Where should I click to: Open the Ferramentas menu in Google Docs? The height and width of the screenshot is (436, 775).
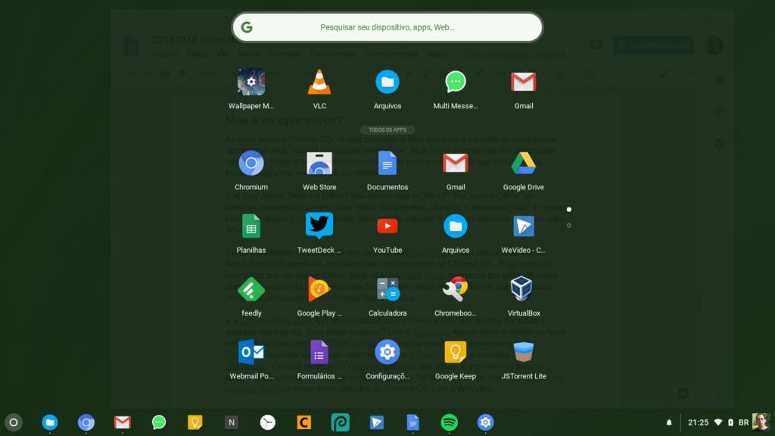pos(333,54)
